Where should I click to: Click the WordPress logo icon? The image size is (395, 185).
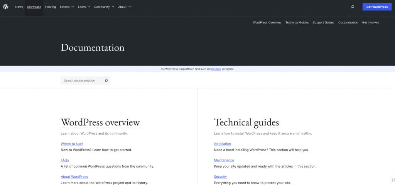pos(5,7)
